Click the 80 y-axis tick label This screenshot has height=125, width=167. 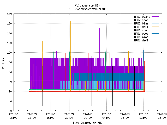[x=10, y=62]
